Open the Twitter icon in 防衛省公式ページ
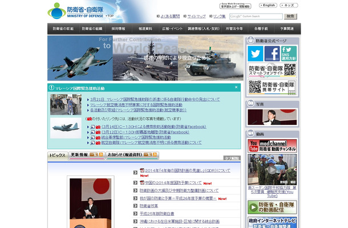 coord(255,54)
